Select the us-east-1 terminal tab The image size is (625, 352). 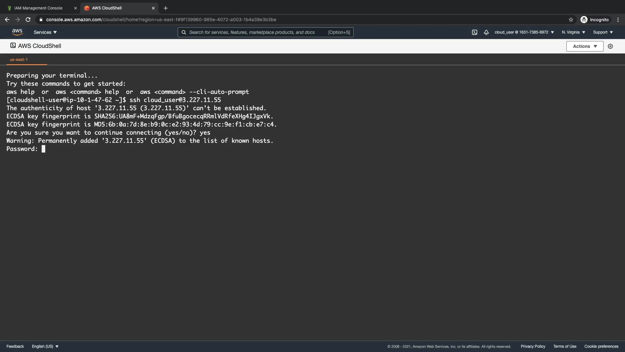point(19,60)
